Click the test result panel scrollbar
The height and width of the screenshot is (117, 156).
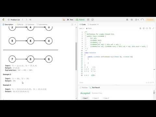154,93
